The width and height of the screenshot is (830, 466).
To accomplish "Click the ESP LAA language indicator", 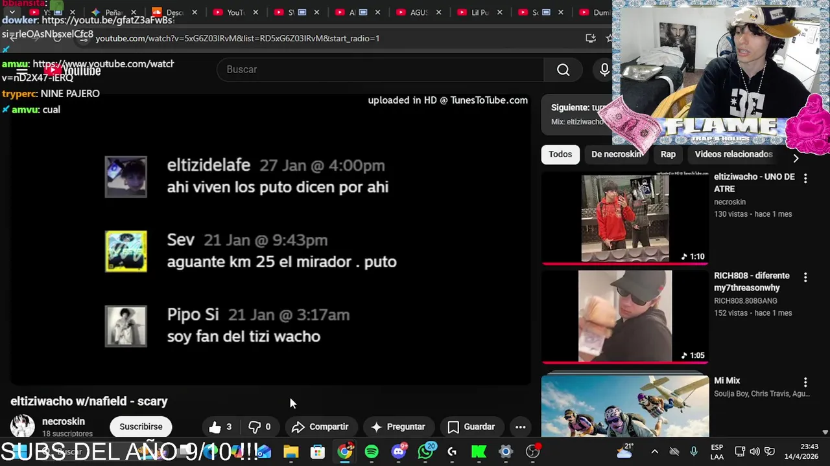I will click(717, 451).
